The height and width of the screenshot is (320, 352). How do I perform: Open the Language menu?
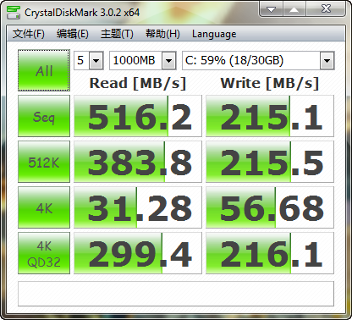point(214,34)
